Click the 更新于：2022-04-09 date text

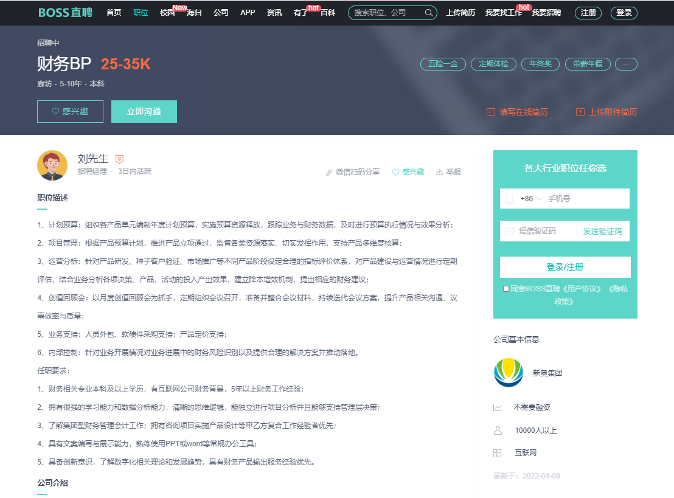click(527, 476)
